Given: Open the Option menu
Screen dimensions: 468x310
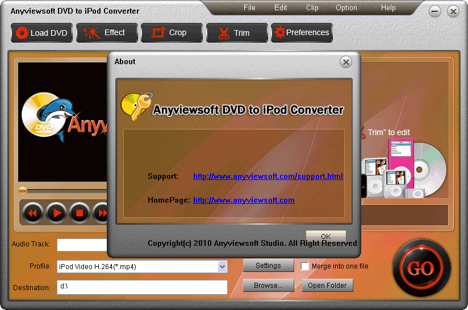Looking at the screenshot, I should pos(346,8).
